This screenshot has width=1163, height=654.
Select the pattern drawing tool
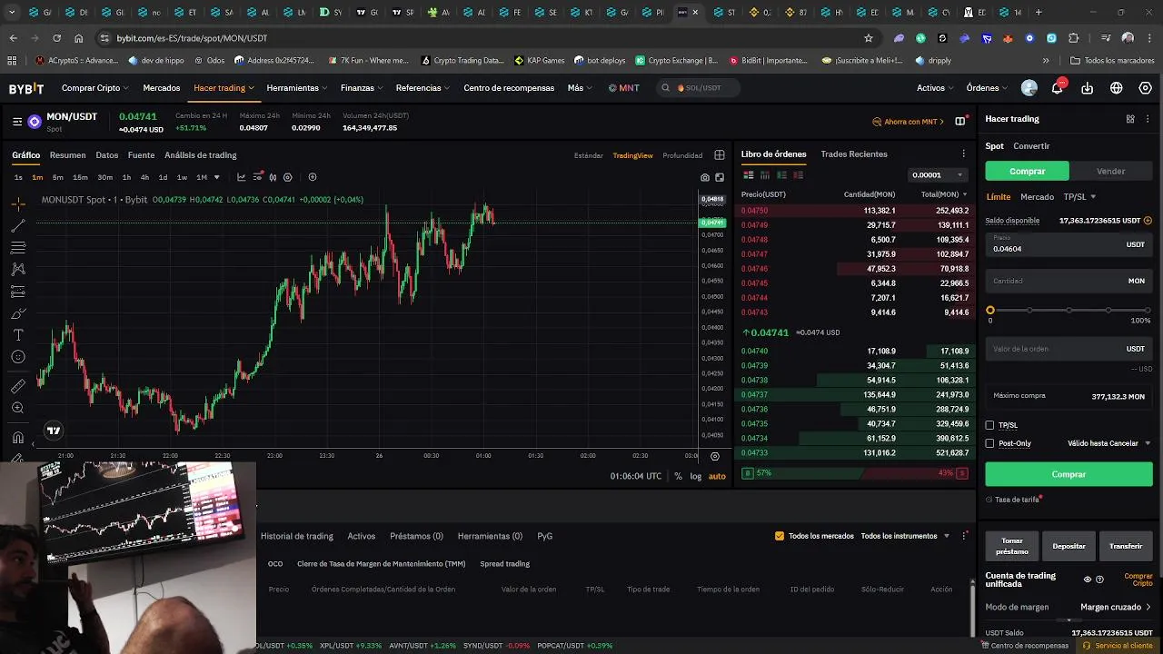click(18, 269)
